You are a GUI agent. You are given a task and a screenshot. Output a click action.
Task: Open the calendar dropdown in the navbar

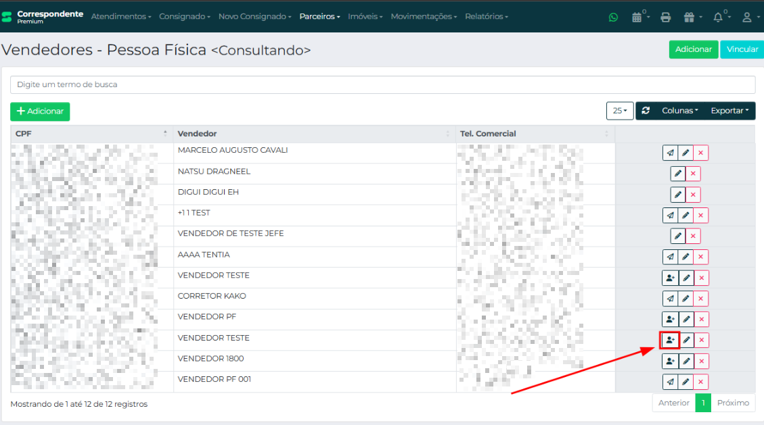pos(639,18)
